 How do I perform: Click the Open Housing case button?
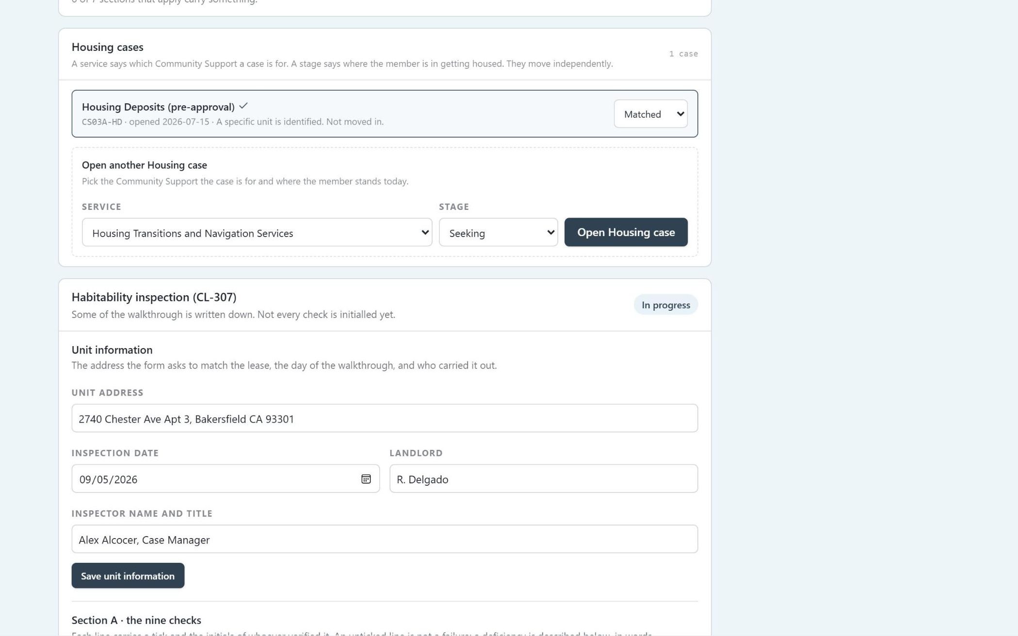(x=626, y=232)
